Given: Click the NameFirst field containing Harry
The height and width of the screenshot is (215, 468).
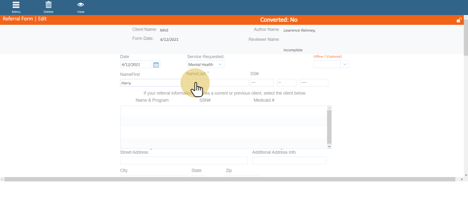Looking at the screenshot, I should (150, 83).
